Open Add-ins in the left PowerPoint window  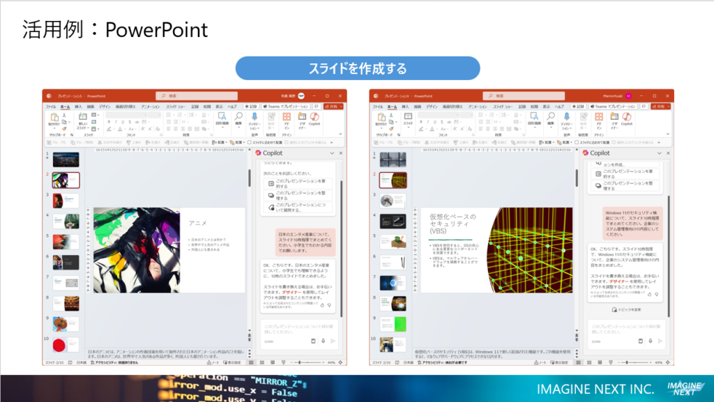287,120
